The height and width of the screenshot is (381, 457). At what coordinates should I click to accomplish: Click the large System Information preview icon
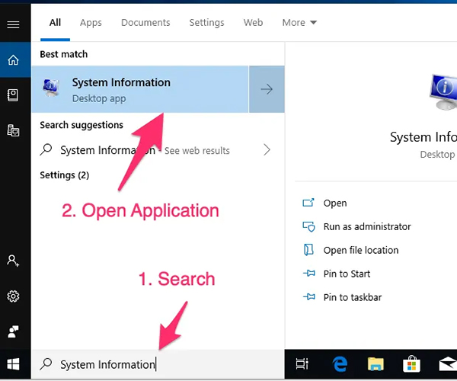(x=443, y=92)
